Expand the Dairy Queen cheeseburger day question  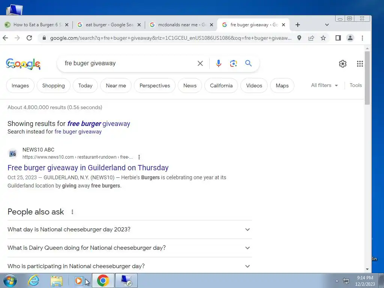(x=130, y=248)
